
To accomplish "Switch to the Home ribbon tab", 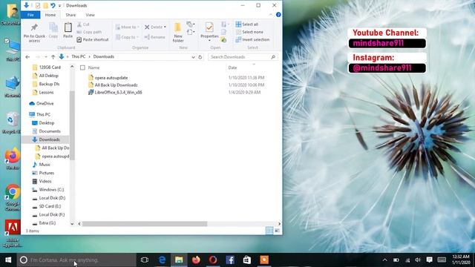I will (x=50, y=15).
